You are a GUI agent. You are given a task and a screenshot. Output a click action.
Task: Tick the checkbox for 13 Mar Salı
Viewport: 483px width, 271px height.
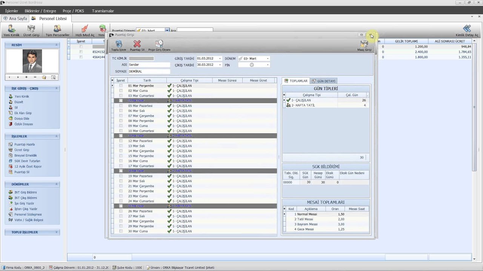121,146
